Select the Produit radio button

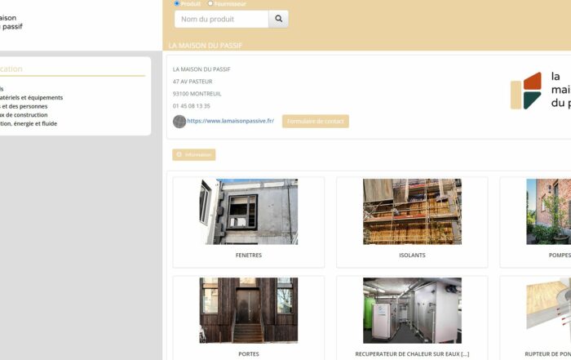coord(177,3)
